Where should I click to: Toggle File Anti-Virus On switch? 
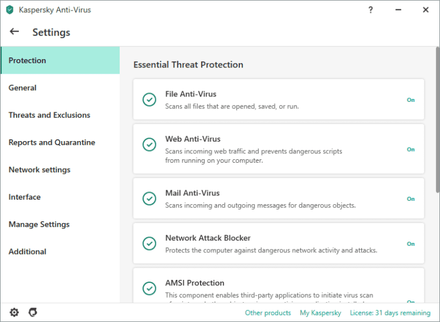(411, 100)
